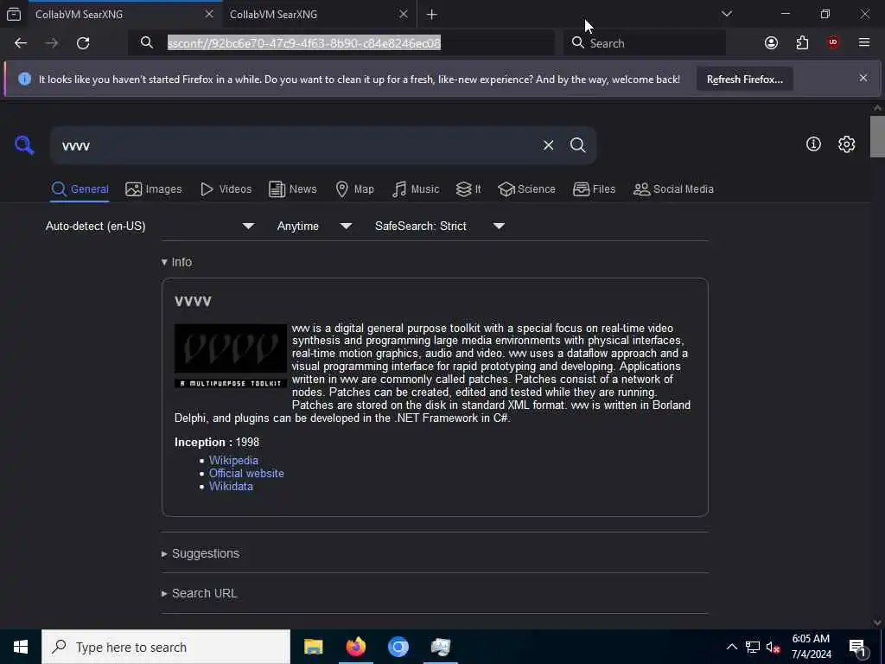The width and height of the screenshot is (885, 664).
Task: Open Firefox View recent browsing icon
Action: [14, 14]
